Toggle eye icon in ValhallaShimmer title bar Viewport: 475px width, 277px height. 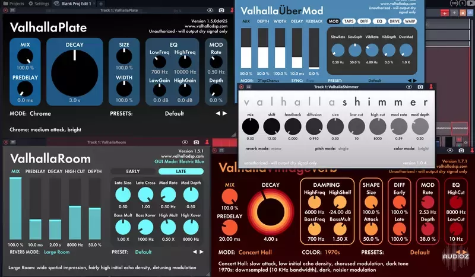[409, 87]
